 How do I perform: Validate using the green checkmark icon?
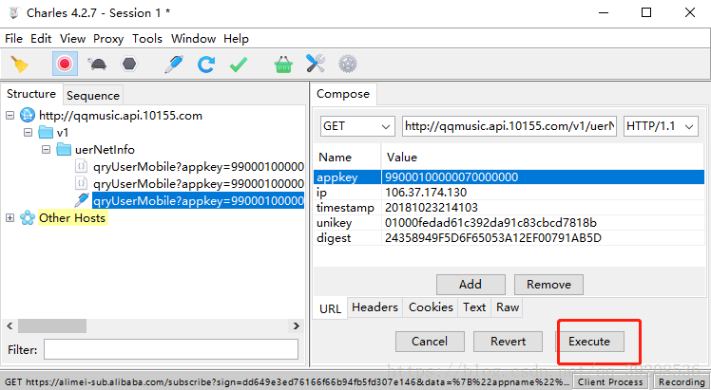[x=239, y=65]
